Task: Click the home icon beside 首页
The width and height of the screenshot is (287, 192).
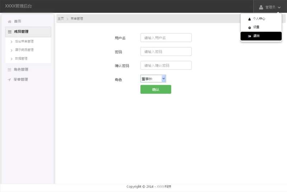Action: click(10, 21)
